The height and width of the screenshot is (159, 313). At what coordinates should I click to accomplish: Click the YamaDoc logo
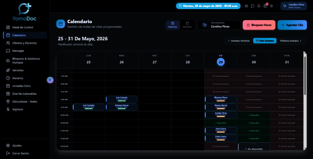click(25, 12)
